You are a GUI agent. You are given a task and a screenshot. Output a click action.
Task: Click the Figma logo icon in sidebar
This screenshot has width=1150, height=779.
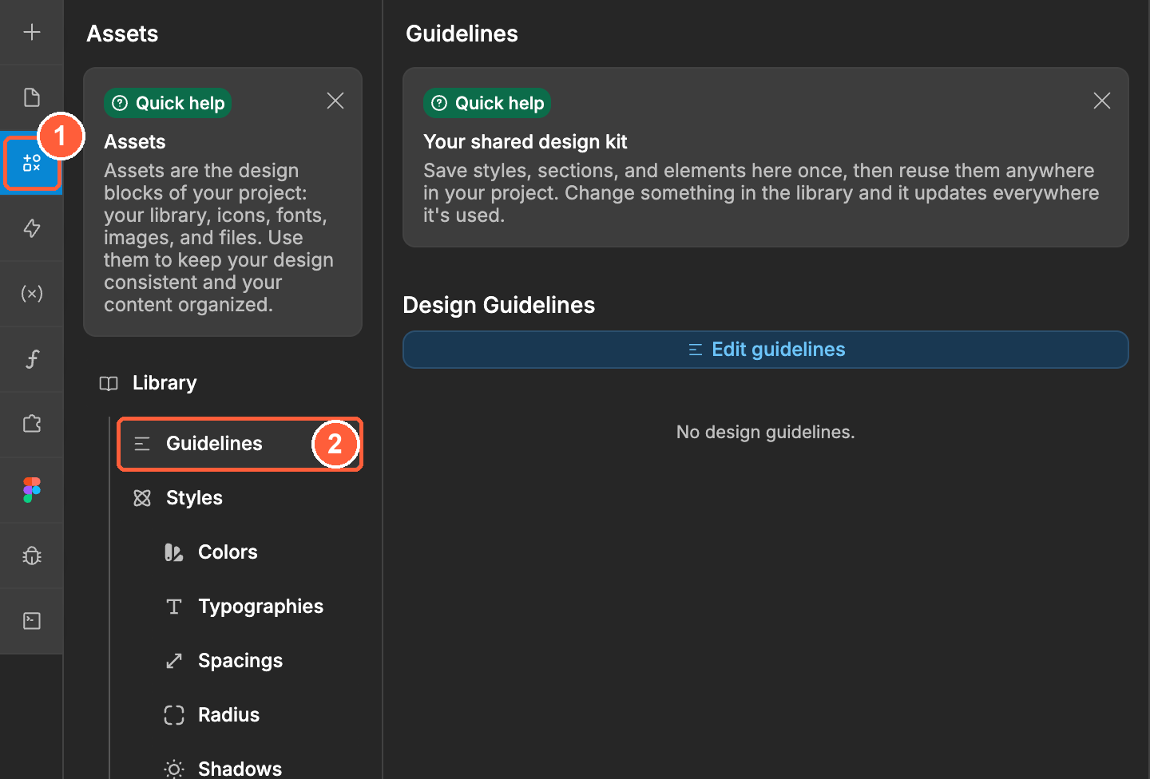[32, 490]
